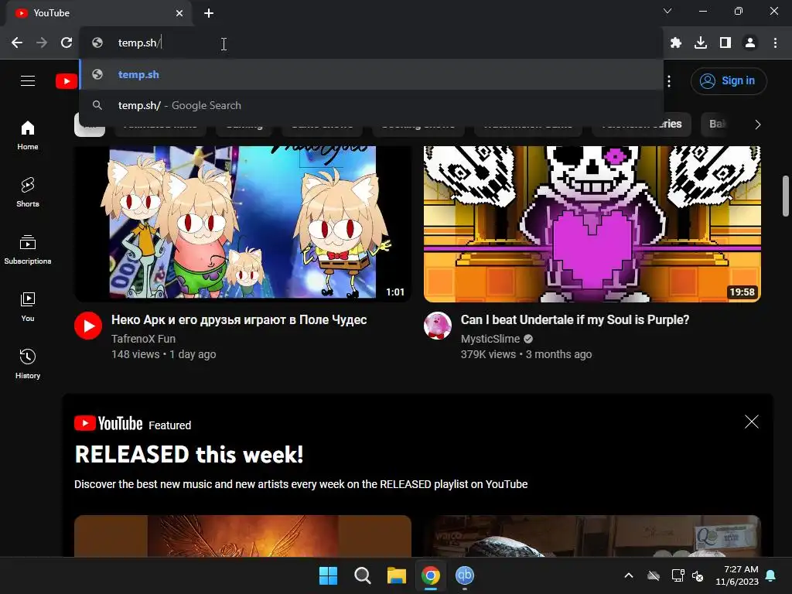The height and width of the screenshot is (594, 792).
Task: Select the YouTube browser tab
Action: (98, 13)
